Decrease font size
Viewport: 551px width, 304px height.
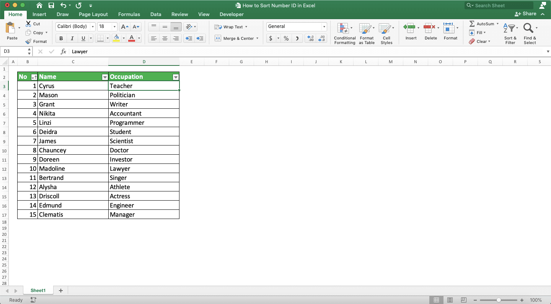point(136,27)
